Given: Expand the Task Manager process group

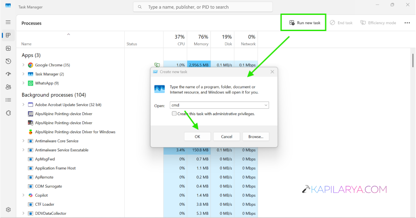Looking at the screenshot, I should [x=23, y=74].
